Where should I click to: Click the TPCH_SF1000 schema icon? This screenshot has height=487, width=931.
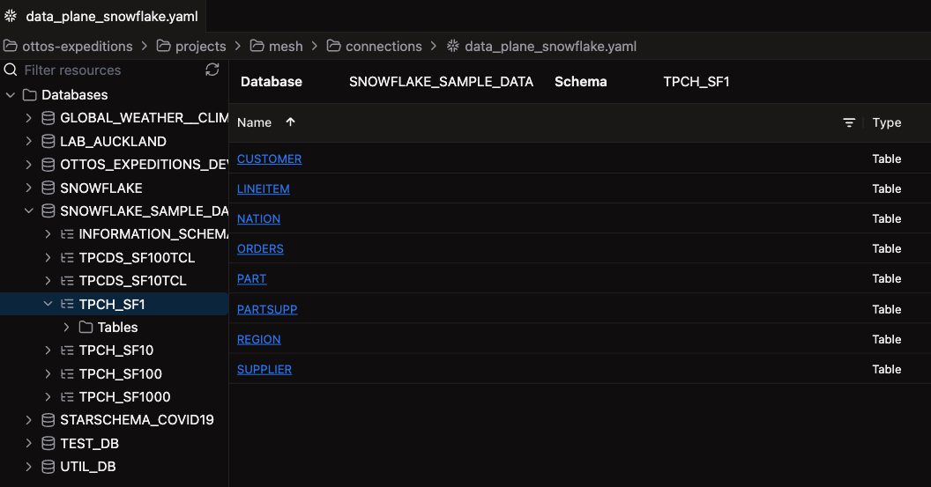pyautogui.click(x=67, y=397)
